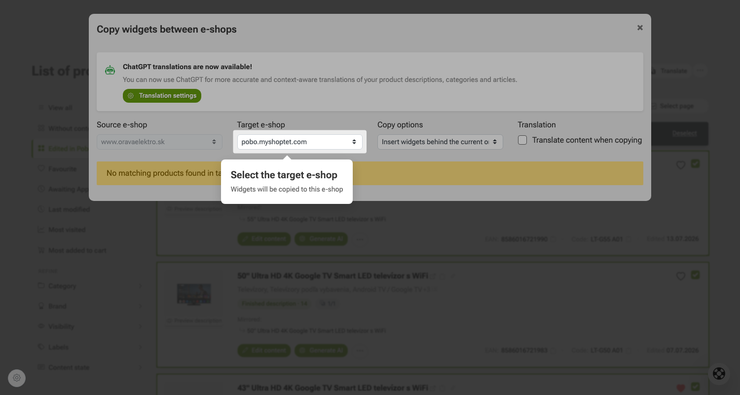Select the Last modified filter
The height and width of the screenshot is (395, 740).
point(64,209)
